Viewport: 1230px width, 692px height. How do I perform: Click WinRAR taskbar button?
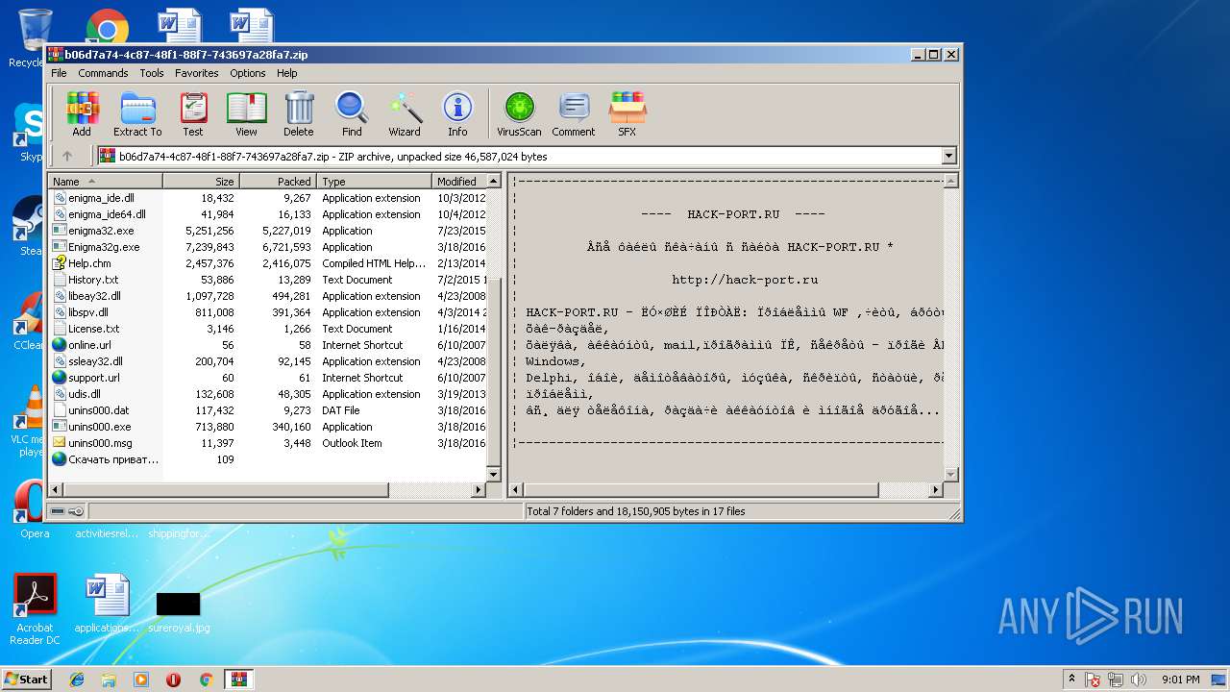[x=238, y=680]
